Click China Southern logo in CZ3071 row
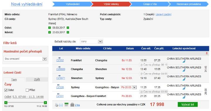Viewport: 211px width, 111px height. tap(184, 79)
